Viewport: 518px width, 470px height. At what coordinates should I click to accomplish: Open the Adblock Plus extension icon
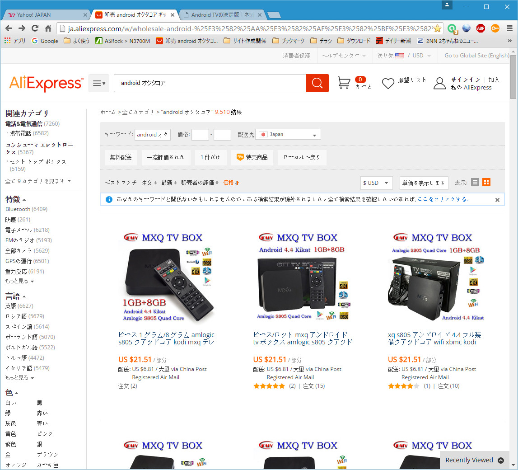(x=481, y=28)
